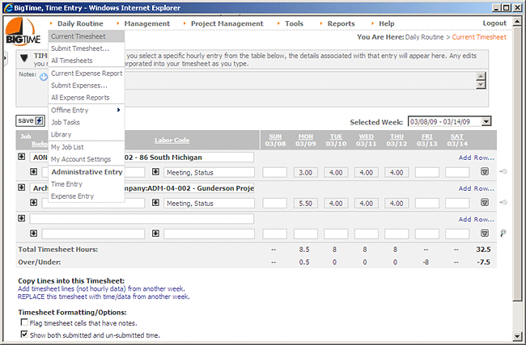Open the Tools menu

click(295, 23)
